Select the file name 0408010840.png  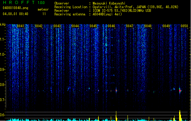click(x=15, y=8)
